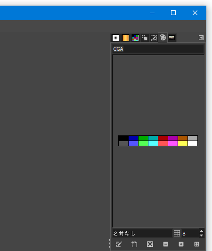Click the color name field 名前なし
The width and height of the screenshot is (212, 251).
[142, 234]
